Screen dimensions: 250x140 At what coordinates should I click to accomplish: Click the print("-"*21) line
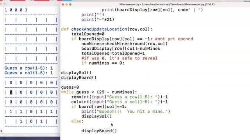point(98,19)
